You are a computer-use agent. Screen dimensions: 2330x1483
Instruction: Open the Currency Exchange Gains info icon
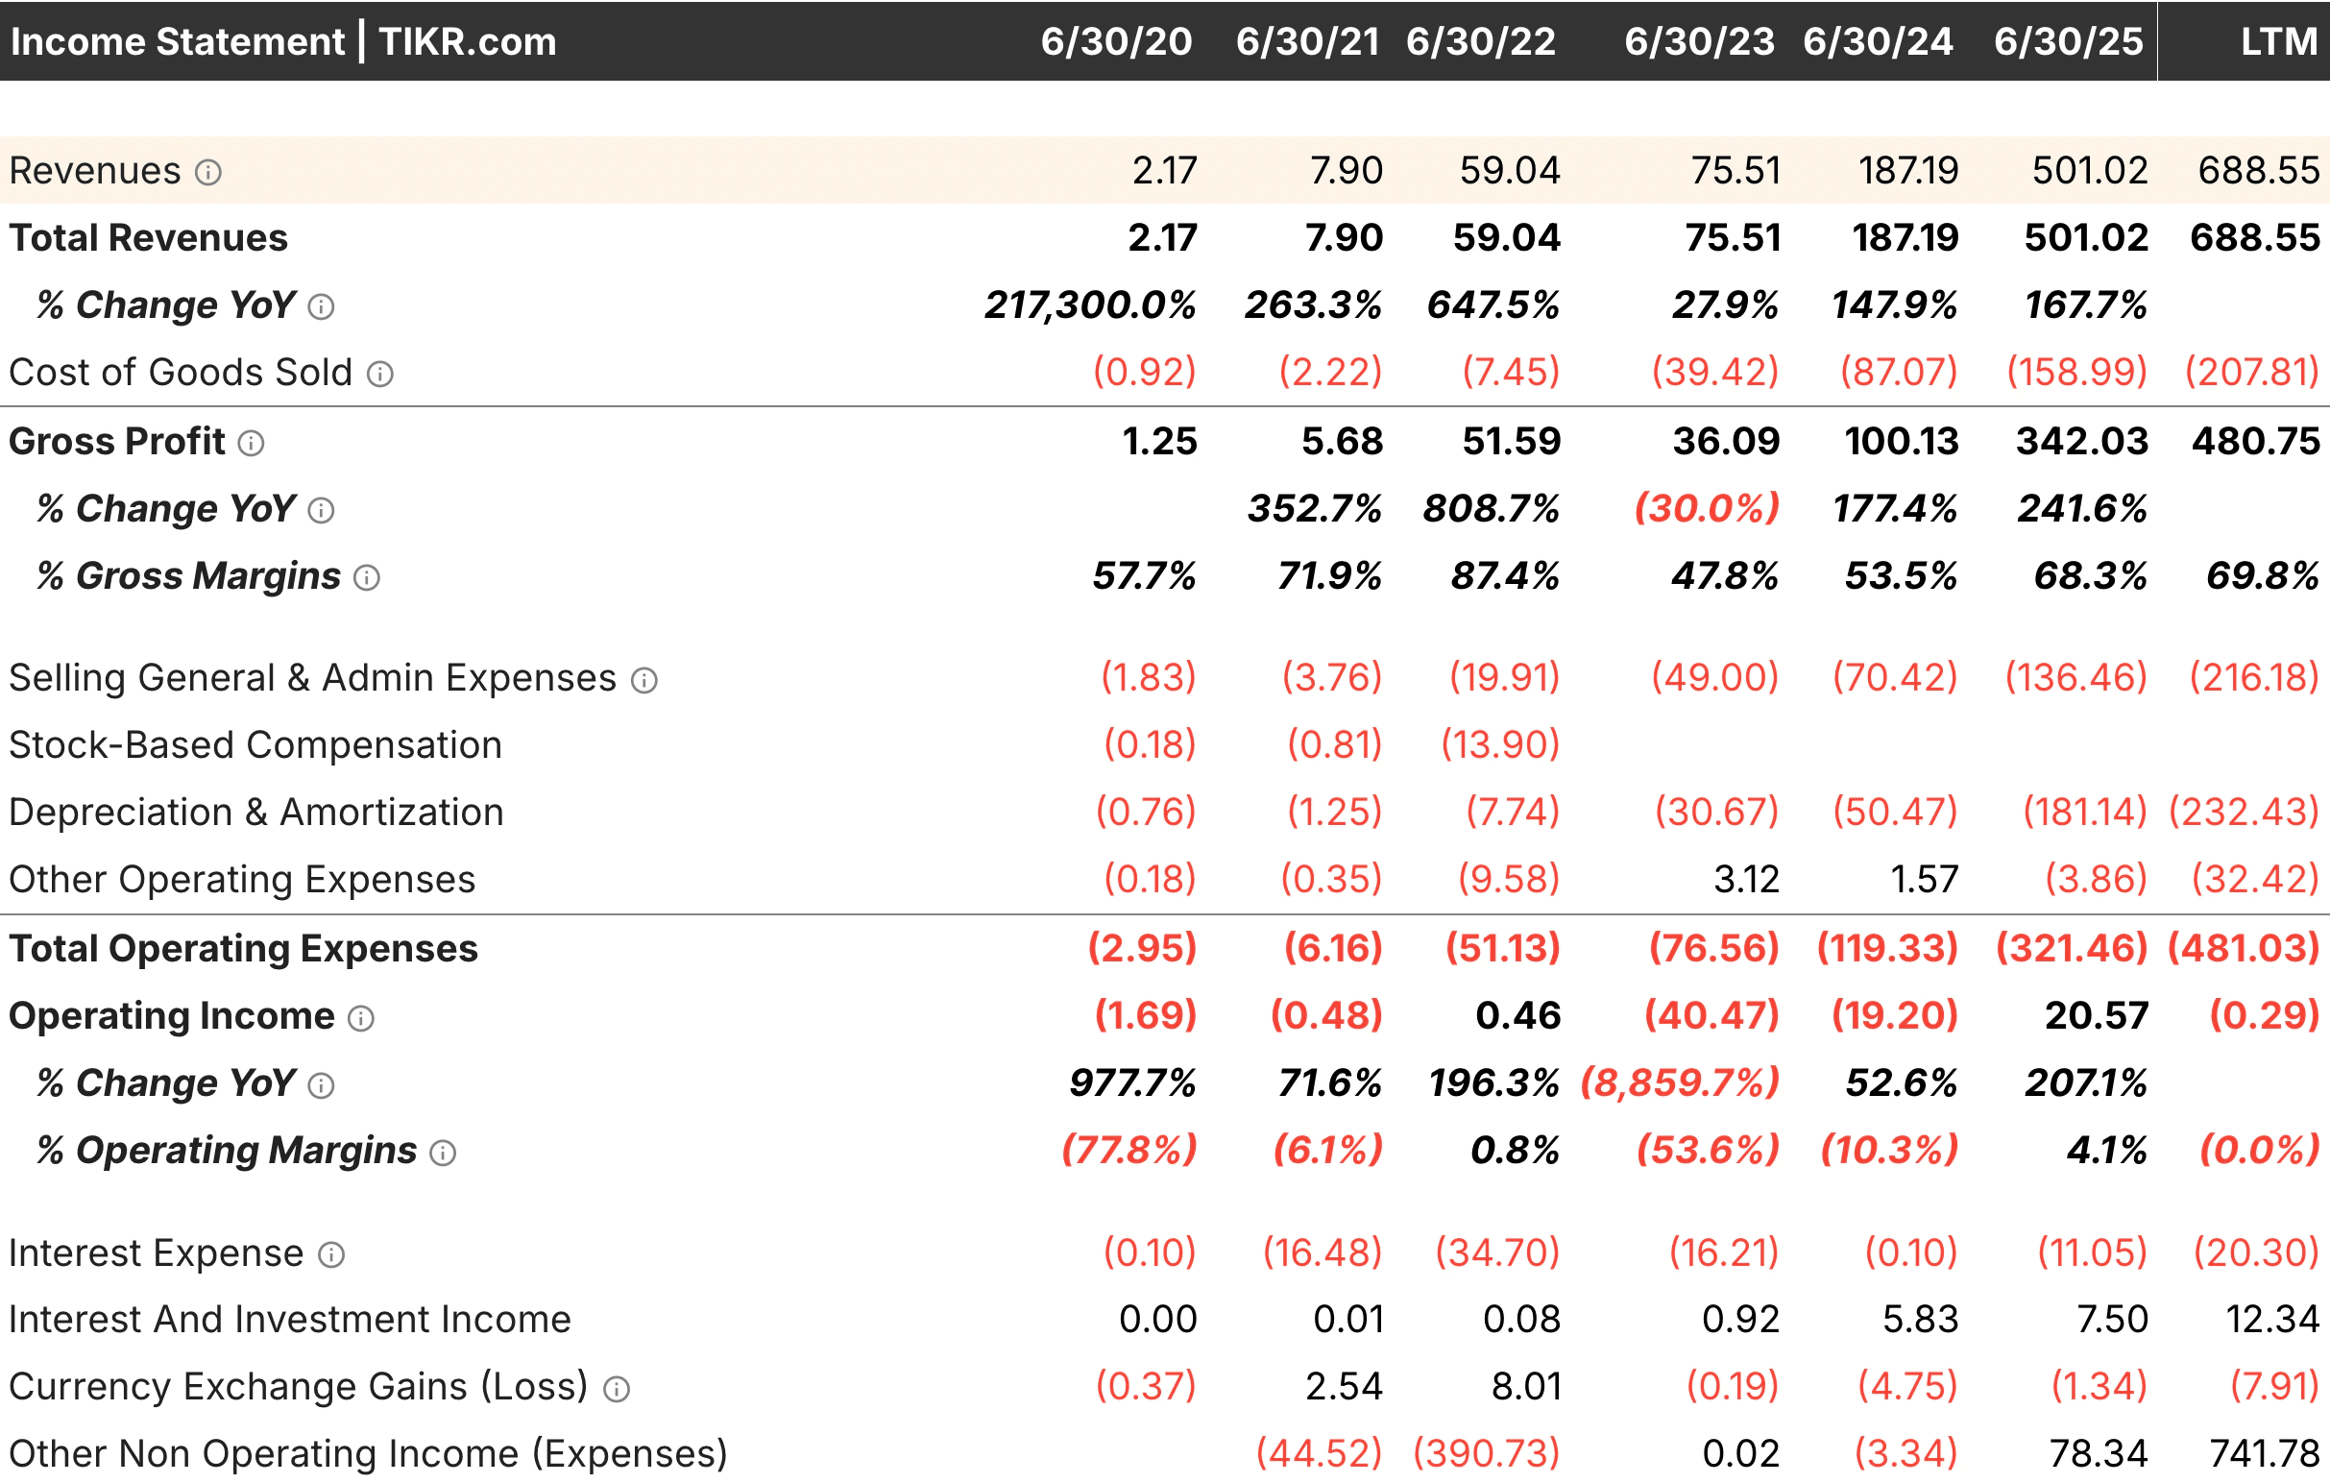tap(617, 1388)
